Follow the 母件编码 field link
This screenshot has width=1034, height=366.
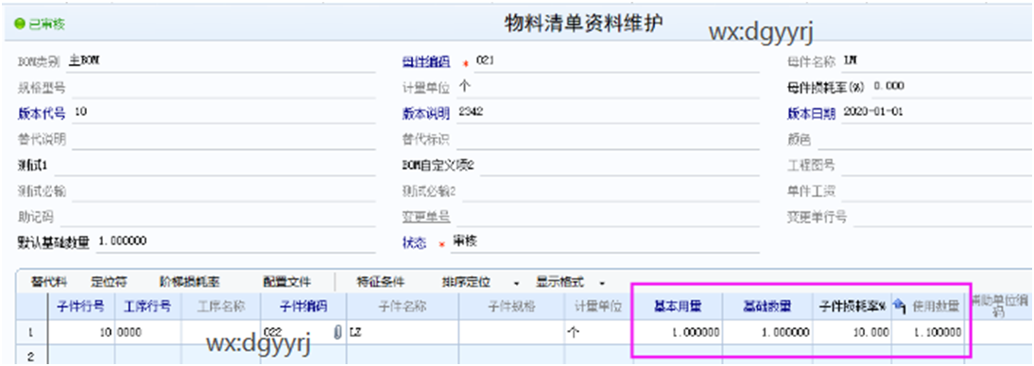coord(426,62)
